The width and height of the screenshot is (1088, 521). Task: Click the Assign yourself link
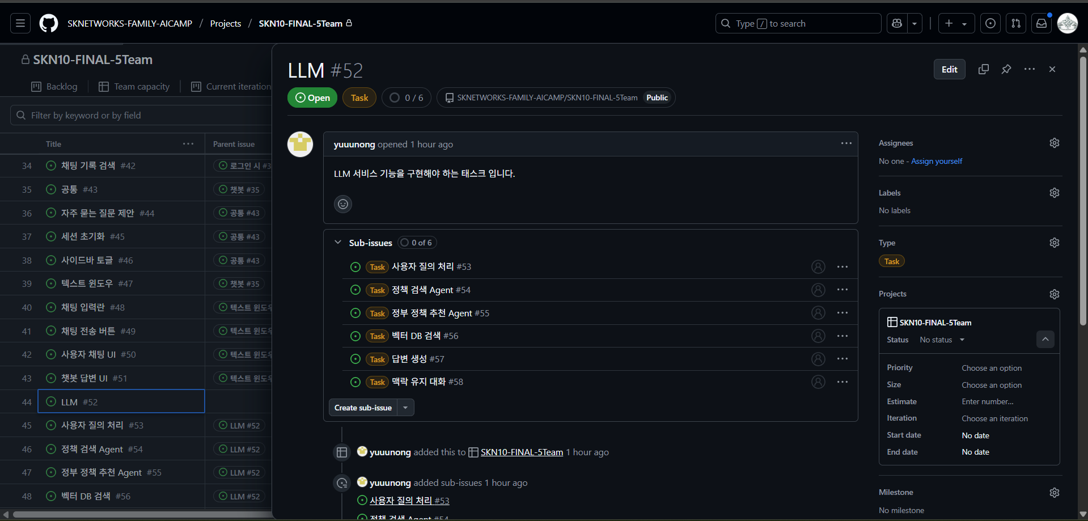937,161
